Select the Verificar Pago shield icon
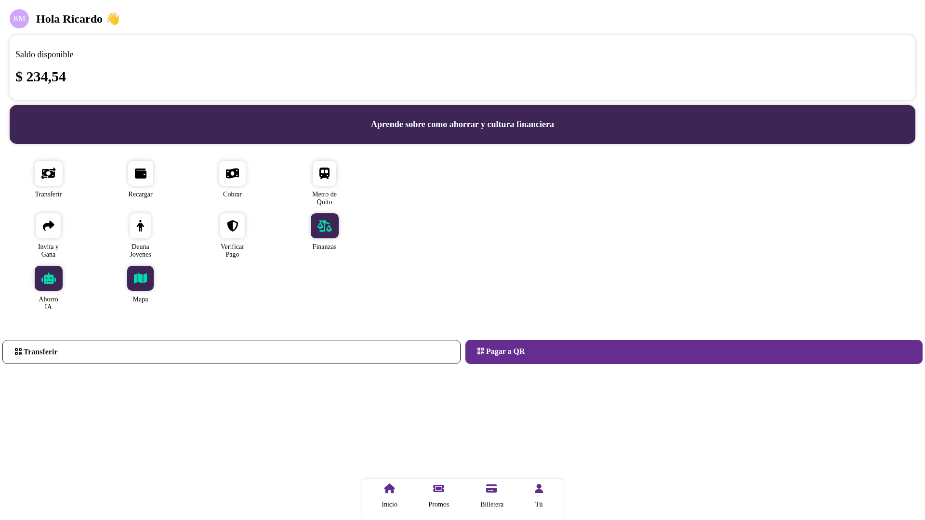This screenshot has width=925, height=520. pos(232,226)
